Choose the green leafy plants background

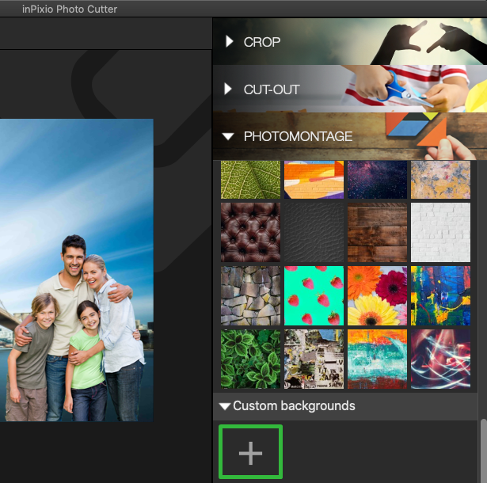tap(251, 359)
